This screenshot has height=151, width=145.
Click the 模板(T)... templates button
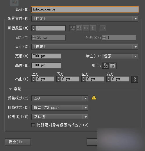(18, 142)
